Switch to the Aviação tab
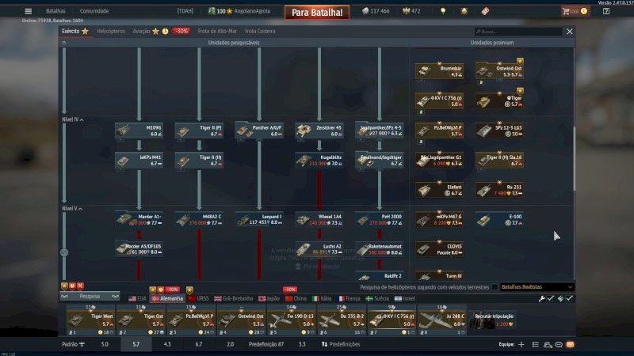Viewport: 634px width, 356px height. click(x=142, y=31)
